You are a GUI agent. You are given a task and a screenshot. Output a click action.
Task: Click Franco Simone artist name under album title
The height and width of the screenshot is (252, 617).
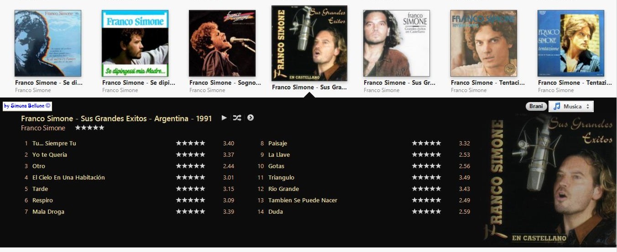[x=43, y=128]
